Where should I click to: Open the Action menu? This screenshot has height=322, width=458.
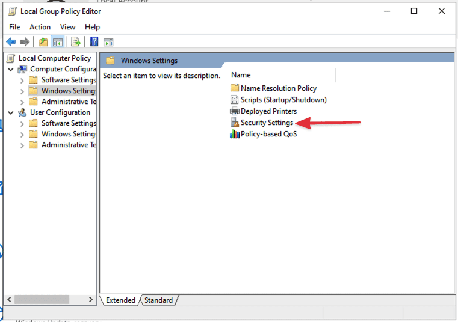pos(40,27)
